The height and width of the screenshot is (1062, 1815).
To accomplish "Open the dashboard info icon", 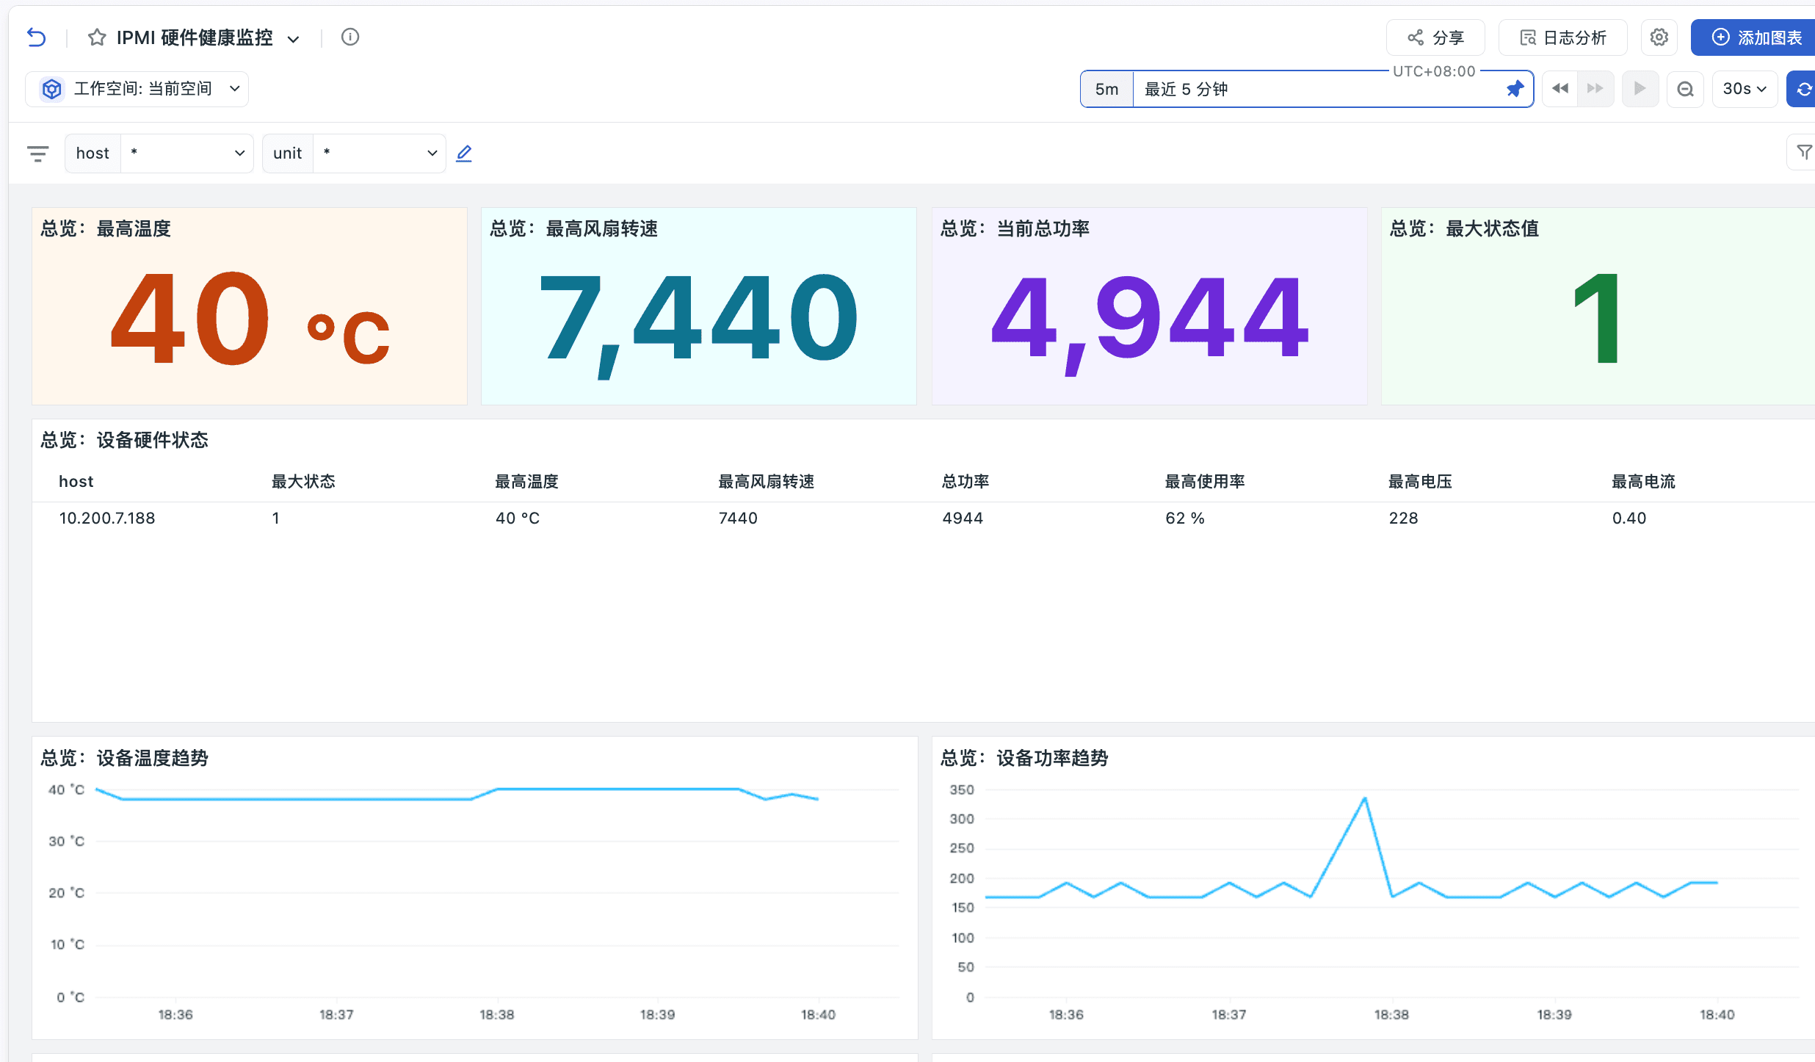I will [350, 37].
